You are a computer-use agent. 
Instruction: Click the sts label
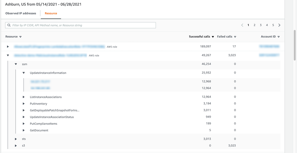tap(24, 139)
